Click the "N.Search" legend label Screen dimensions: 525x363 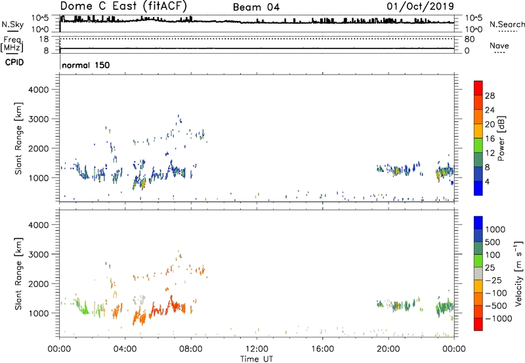507,24
